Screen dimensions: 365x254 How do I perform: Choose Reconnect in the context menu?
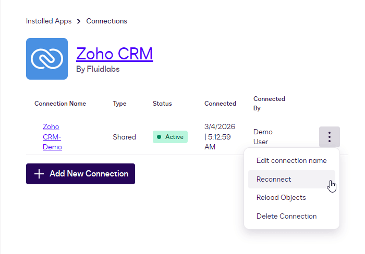pos(274,179)
